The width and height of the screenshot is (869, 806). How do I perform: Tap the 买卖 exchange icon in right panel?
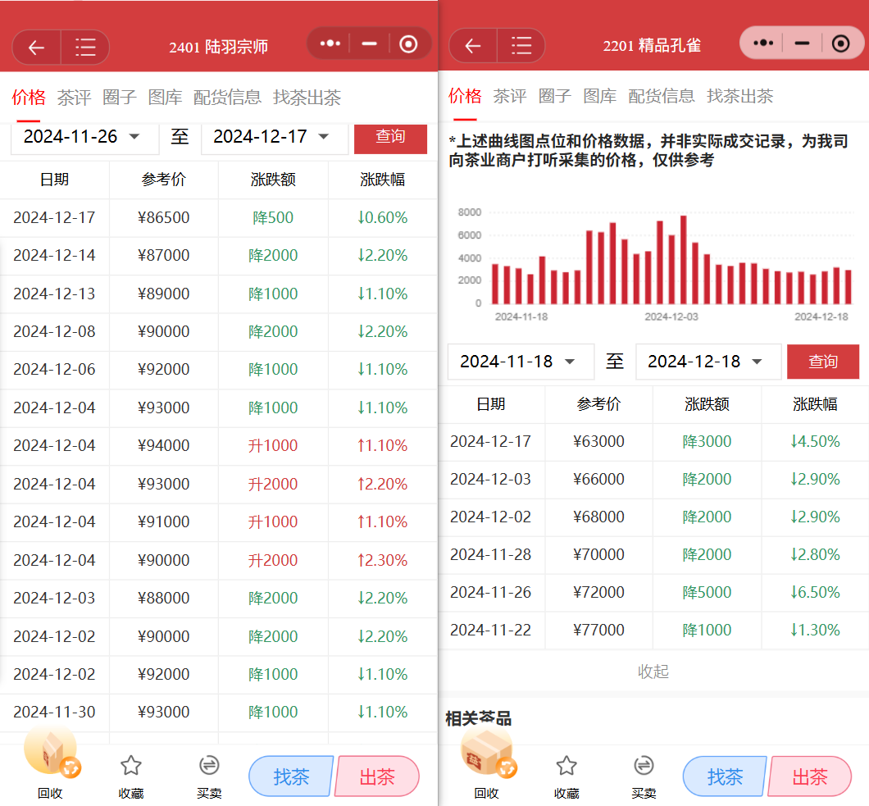644,766
